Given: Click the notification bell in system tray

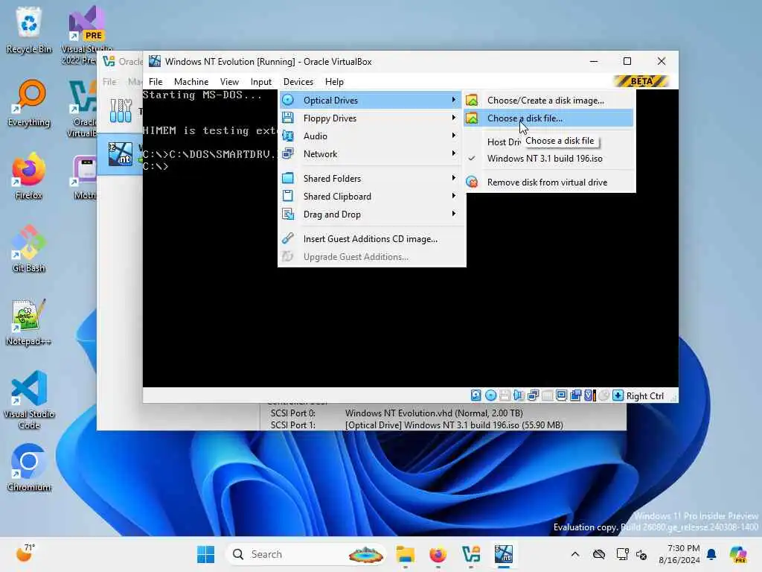Looking at the screenshot, I should 711,554.
